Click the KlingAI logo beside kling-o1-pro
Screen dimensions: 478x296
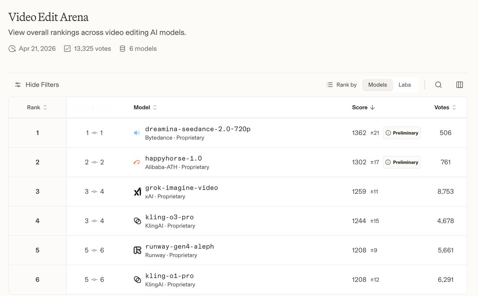[137, 280]
